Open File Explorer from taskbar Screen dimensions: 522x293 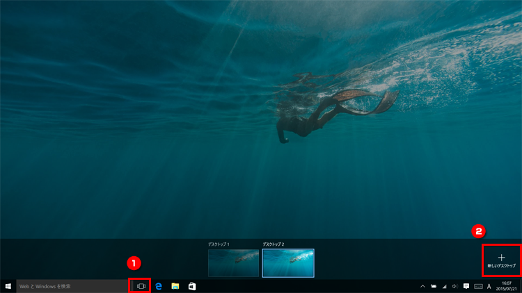(175, 286)
